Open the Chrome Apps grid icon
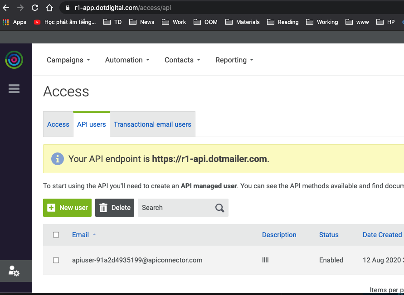Screen dimensions: 404x295 (x=6, y=22)
